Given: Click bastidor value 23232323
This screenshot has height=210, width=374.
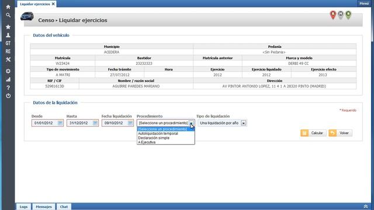Looking at the screenshot, I should 144,64.
